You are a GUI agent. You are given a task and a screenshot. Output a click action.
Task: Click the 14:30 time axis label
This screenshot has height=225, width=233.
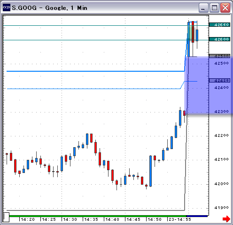pos(70,219)
